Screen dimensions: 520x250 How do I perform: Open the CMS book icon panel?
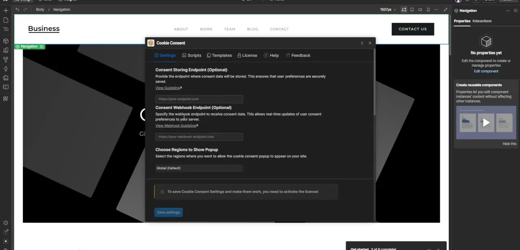[6, 87]
